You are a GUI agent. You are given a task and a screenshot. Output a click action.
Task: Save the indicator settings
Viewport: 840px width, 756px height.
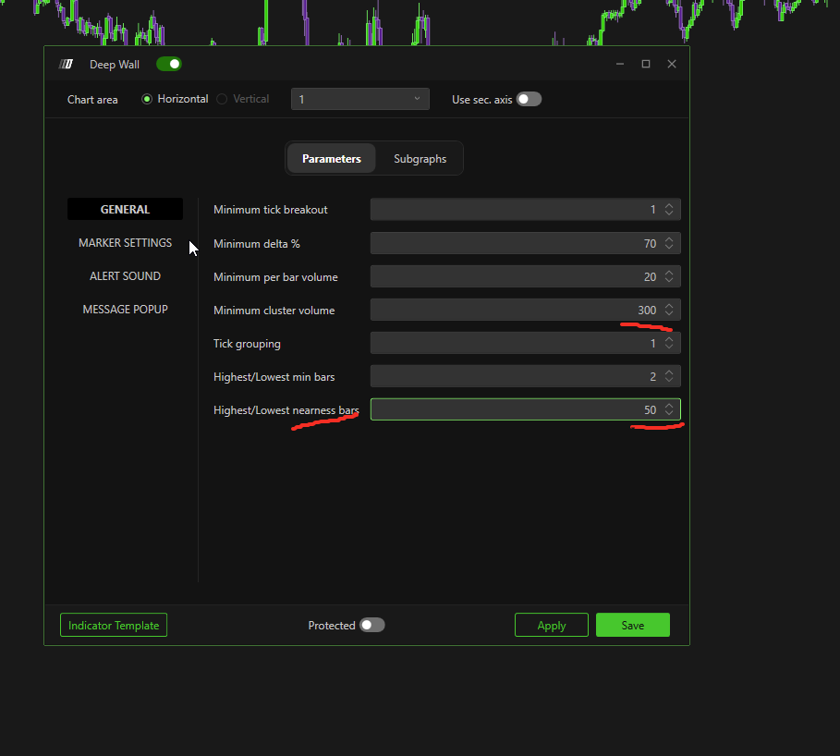[x=632, y=625]
